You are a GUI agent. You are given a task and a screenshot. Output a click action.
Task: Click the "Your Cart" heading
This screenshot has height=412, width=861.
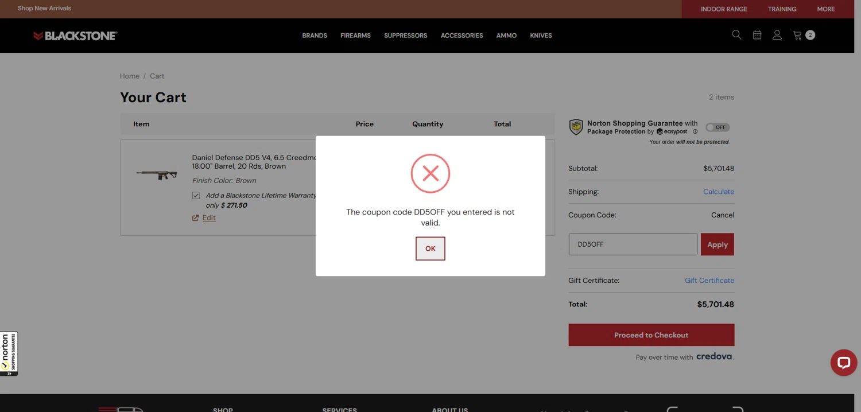pos(153,98)
